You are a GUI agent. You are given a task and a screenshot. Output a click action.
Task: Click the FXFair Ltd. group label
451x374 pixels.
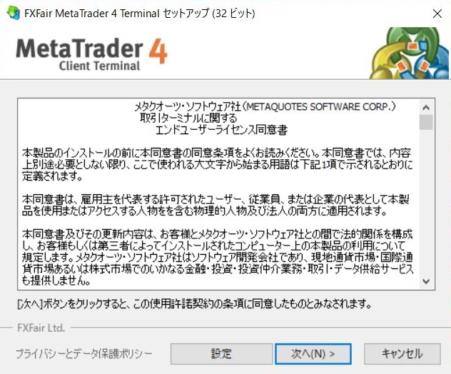click(x=41, y=328)
